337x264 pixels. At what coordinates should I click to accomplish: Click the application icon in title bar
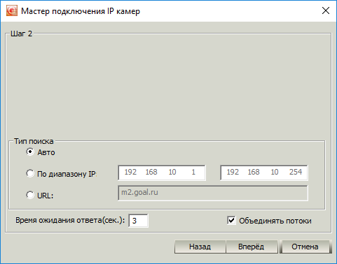12,10
